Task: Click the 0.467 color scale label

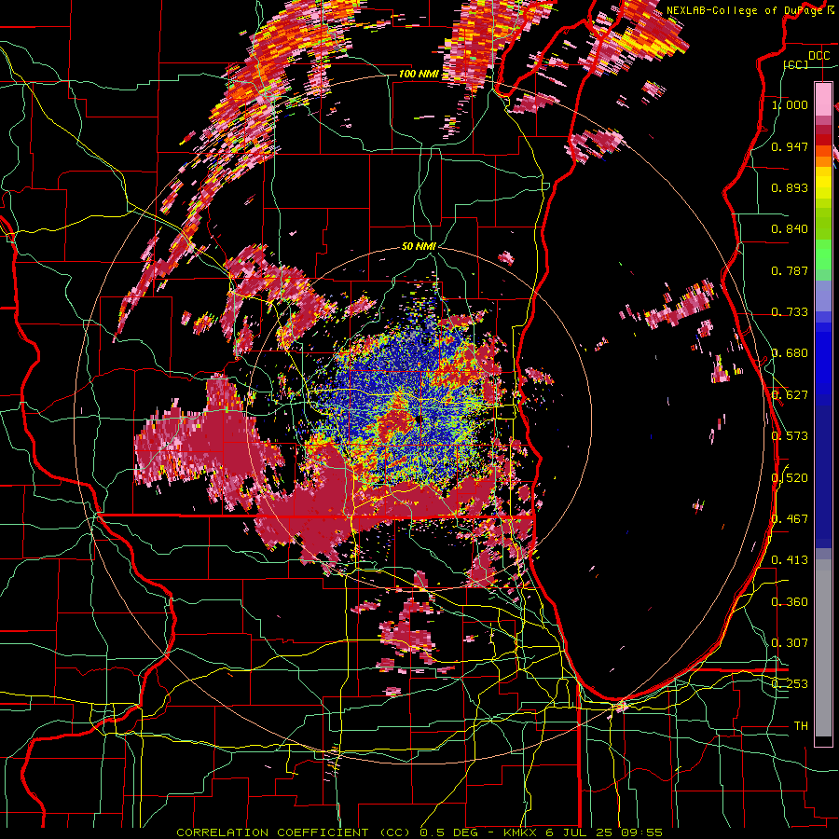Action: [790, 519]
